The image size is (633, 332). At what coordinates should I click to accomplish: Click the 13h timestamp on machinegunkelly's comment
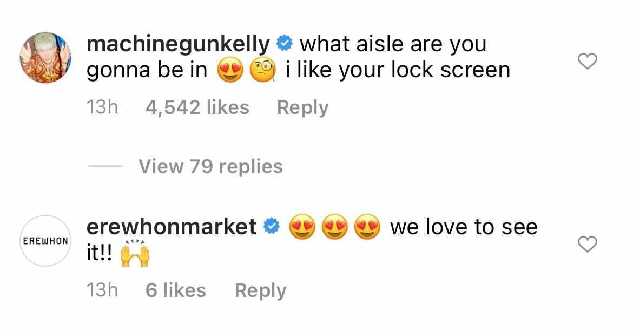click(x=103, y=107)
